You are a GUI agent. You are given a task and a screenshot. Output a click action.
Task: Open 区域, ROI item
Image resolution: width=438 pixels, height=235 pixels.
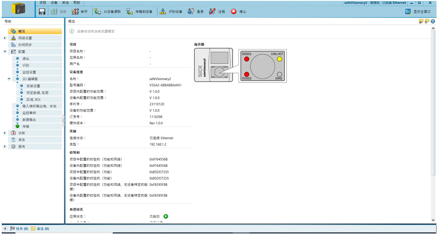coord(39,99)
